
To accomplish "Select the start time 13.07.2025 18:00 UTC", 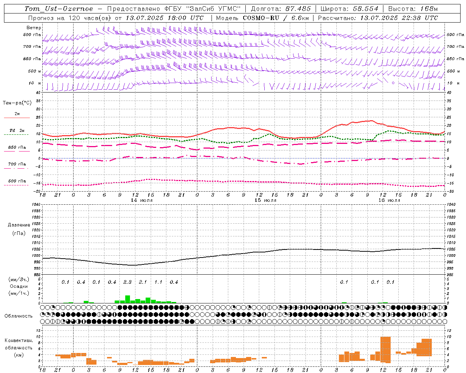I will (165, 18).
